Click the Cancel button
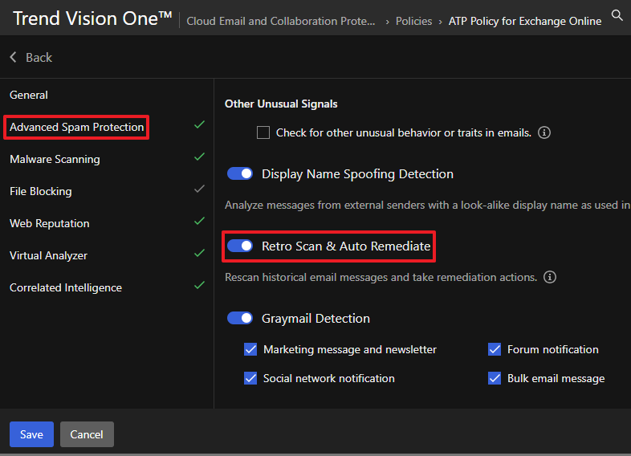This screenshot has height=456, width=631. click(87, 434)
